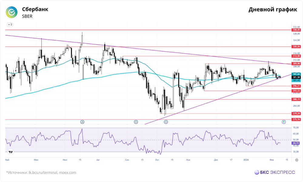Click the Фев label on time axis
The image size is (303, 182).
point(271,160)
